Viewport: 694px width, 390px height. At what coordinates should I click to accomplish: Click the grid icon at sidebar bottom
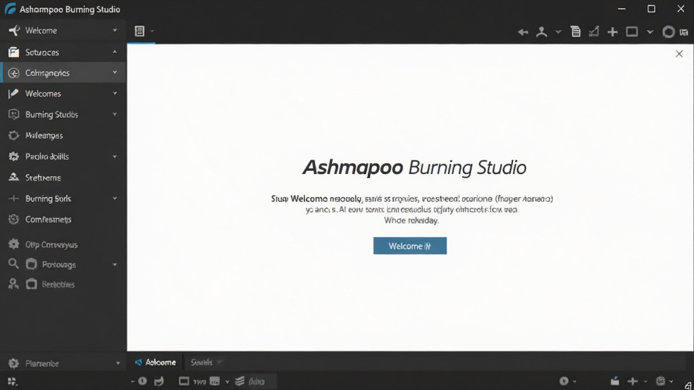coord(12,382)
